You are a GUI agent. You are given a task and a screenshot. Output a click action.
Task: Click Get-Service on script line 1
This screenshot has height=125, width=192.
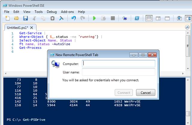[x=31, y=33]
